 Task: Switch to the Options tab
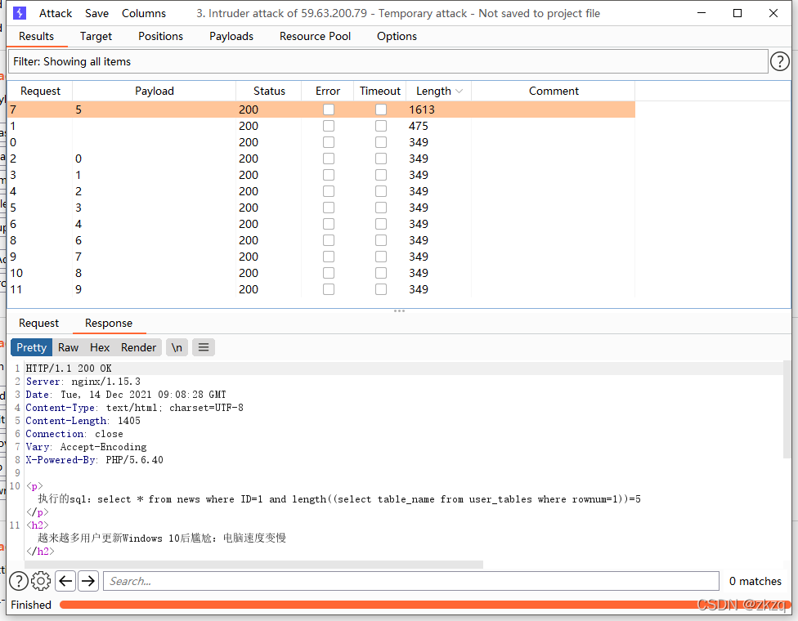pos(397,36)
